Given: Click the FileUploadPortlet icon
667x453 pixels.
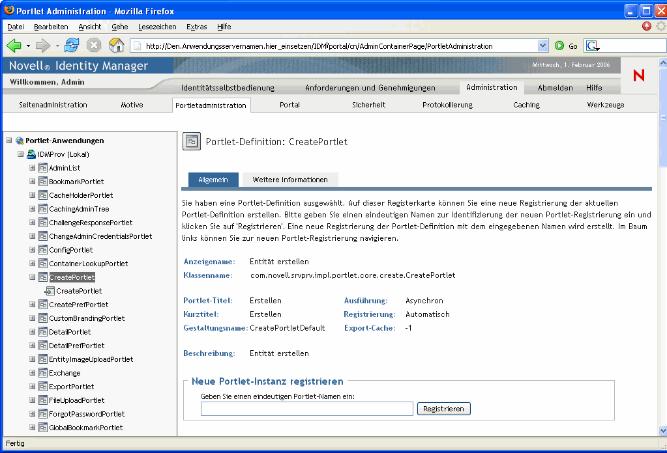Looking at the screenshot, I should [42, 400].
